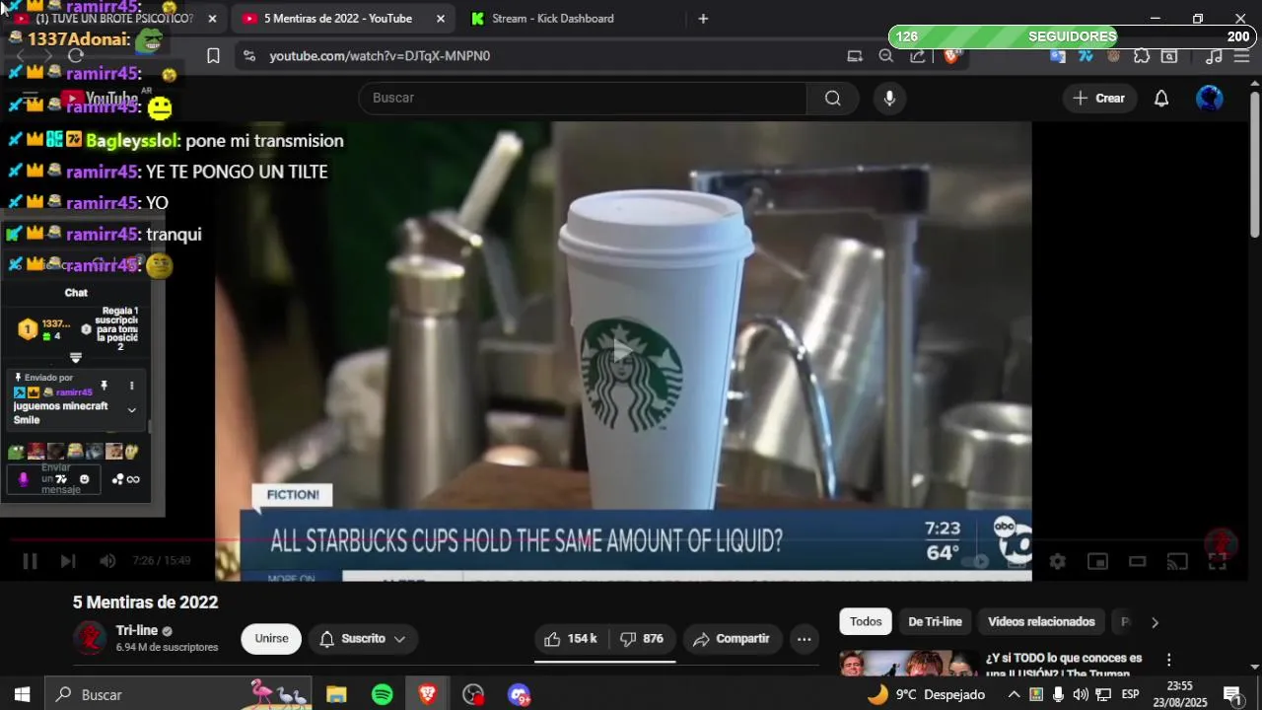This screenshot has width=1262, height=710.
Task: Like the video with 154 k
Action: [572, 639]
